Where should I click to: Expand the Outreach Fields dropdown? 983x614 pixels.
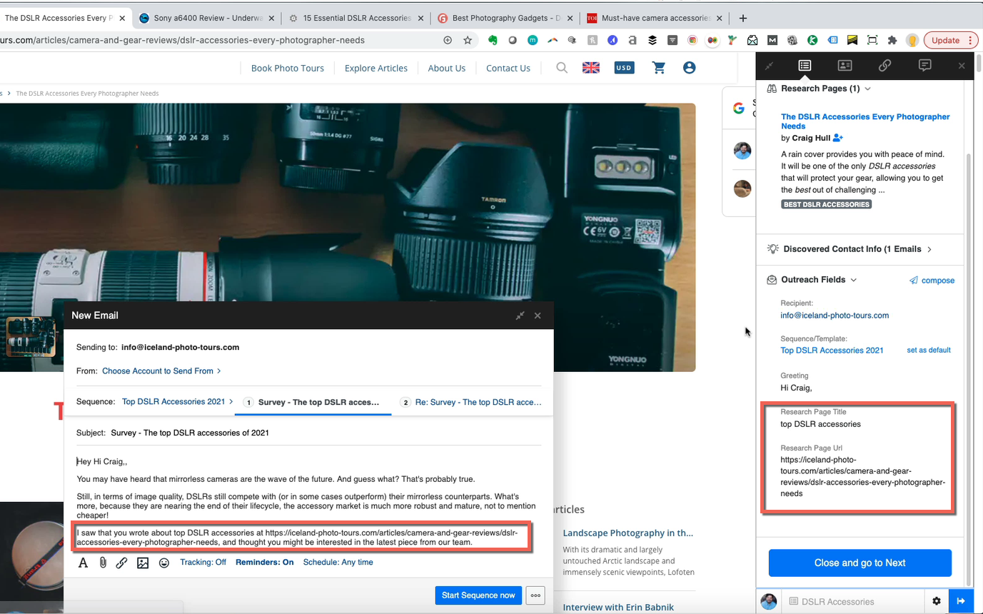point(853,280)
